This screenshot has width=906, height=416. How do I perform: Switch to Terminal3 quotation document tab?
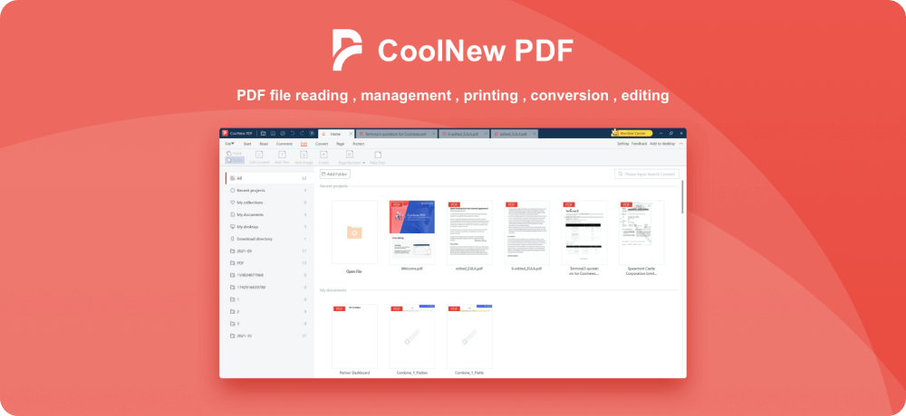click(396, 134)
